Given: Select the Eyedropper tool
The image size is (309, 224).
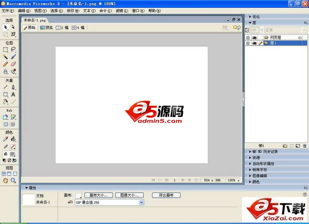Looking at the screenshot, I should click(x=6, y=139).
